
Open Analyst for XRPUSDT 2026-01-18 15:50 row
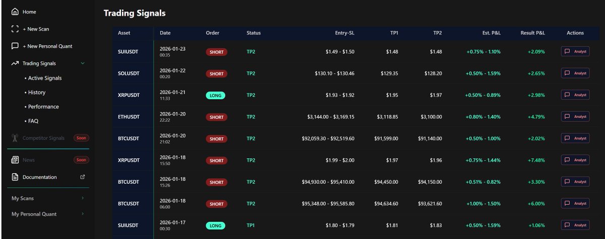[575, 160]
